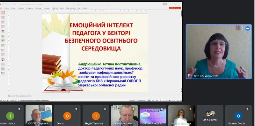Click the PowerPoint search box in title bar
255x126 pixels.
click(91, 4)
